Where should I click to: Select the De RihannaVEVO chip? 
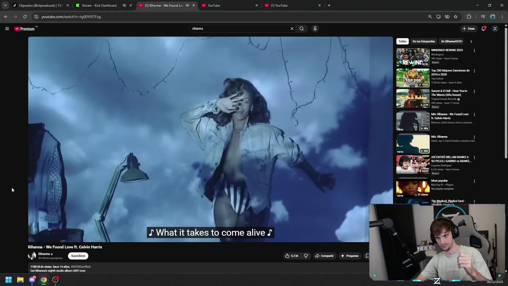click(452, 41)
